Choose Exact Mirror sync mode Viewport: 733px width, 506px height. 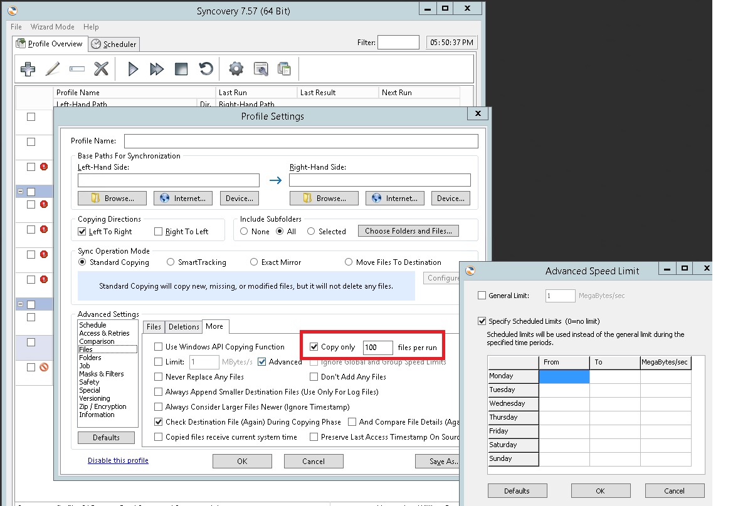(x=254, y=262)
